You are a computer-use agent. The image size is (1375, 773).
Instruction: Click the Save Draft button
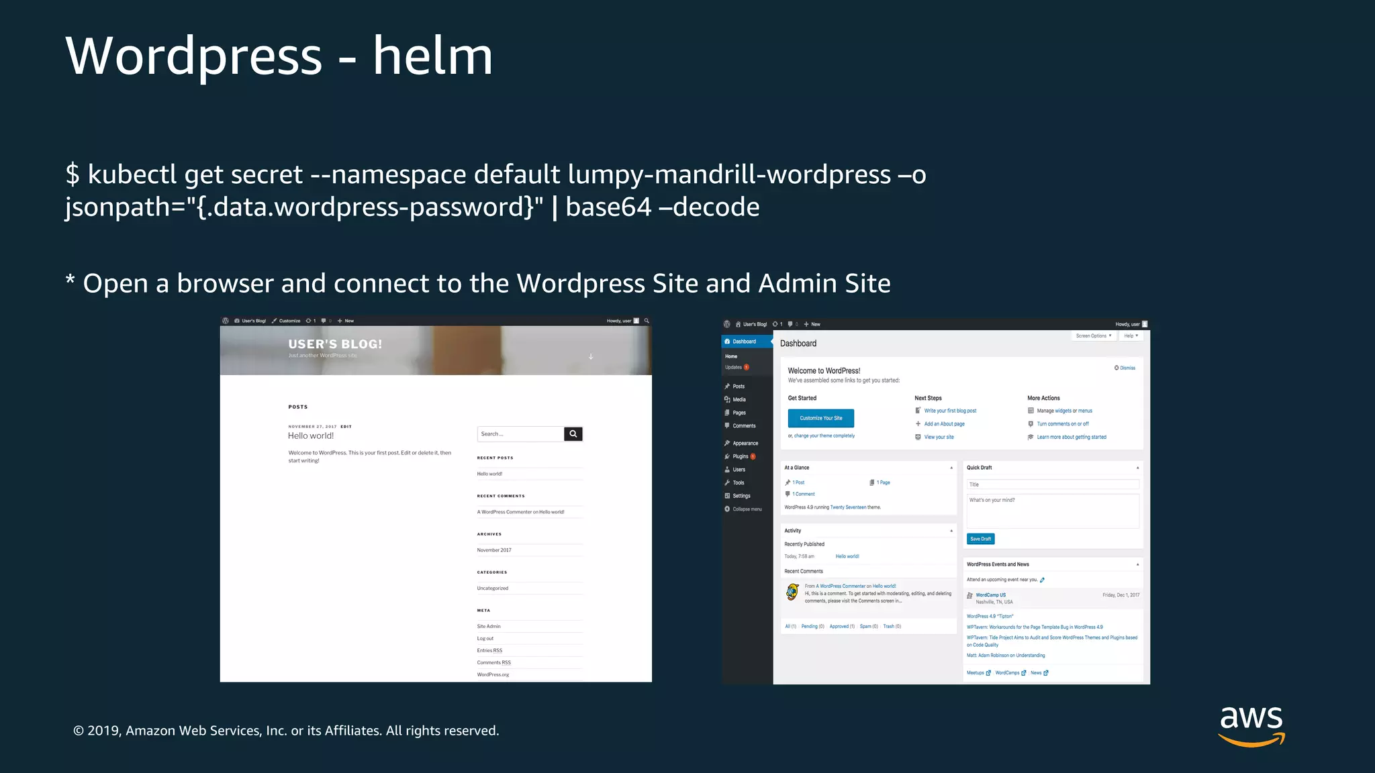[x=980, y=539]
